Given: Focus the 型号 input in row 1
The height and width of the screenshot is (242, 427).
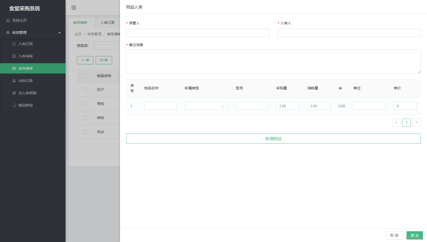Looking at the screenshot, I should [x=252, y=106].
